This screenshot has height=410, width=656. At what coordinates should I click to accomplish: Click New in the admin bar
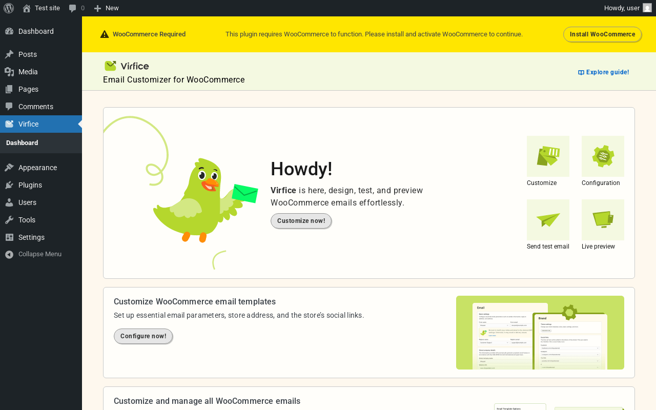(106, 8)
